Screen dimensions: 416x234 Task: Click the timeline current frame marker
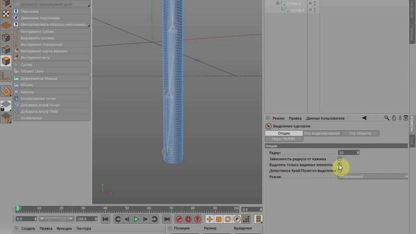click(18, 209)
